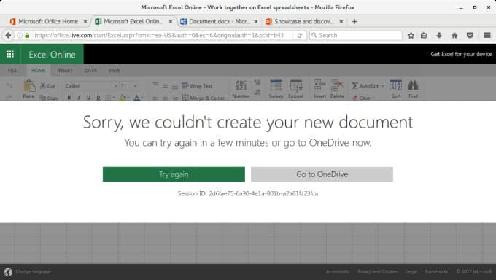Switch to the DATA ribbon tab
This screenshot has height=280, width=496.
[90, 70]
